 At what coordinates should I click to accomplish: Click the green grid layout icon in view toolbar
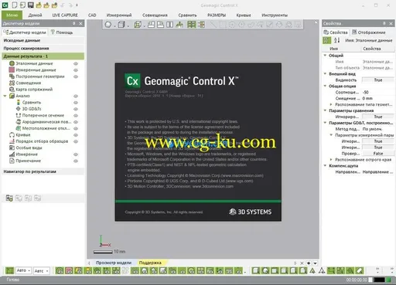tap(191, 25)
